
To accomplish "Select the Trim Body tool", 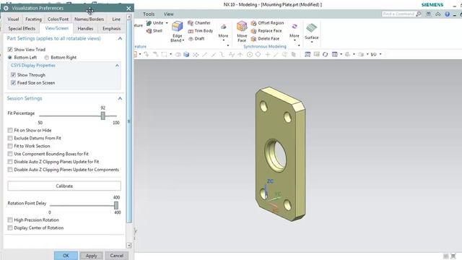I will coord(201,30).
